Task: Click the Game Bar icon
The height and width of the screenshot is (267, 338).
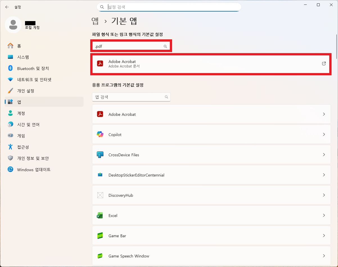Action: 100,236
